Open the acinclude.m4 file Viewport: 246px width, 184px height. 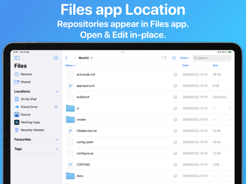pyautogui.click(x=148, y=75)
